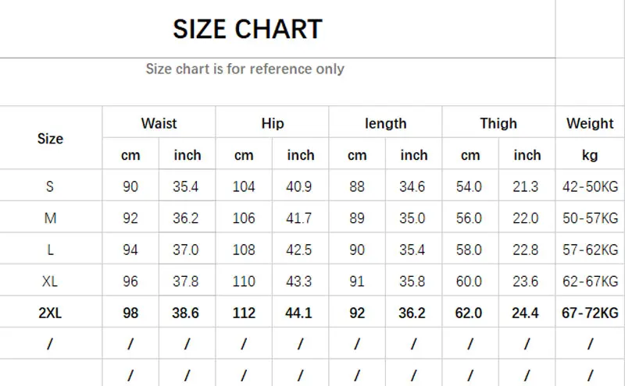Click the 58.0 thigh cm value
The image size is (625, 386).
(470, 250)
